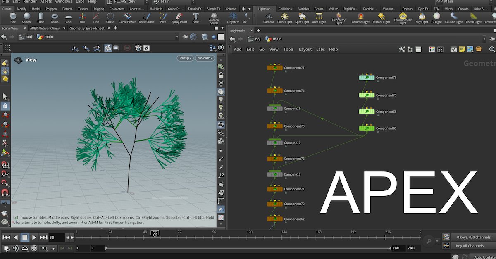Image resolution: width=496 pixels, height=259 pixels.
Task: Create an Area Light
Action: 319,18
